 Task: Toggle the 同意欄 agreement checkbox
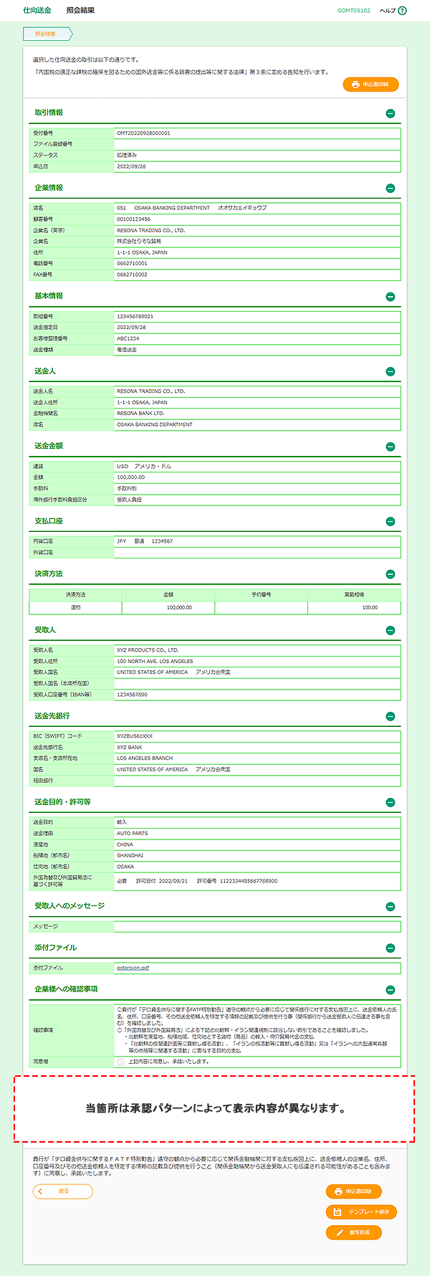(x=120, y=1062)
